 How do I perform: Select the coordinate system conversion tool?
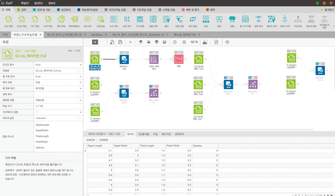[x=311, y=21]
